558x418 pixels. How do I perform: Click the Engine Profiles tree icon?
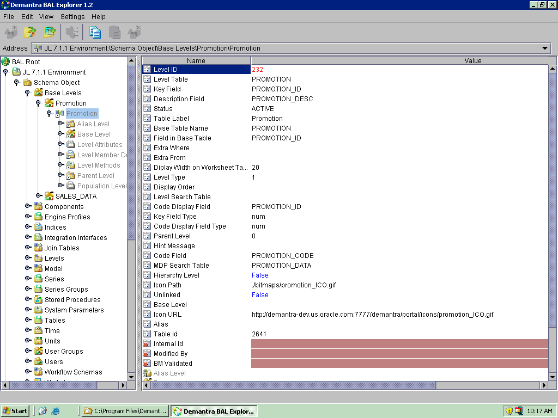[x=38, y=217]
